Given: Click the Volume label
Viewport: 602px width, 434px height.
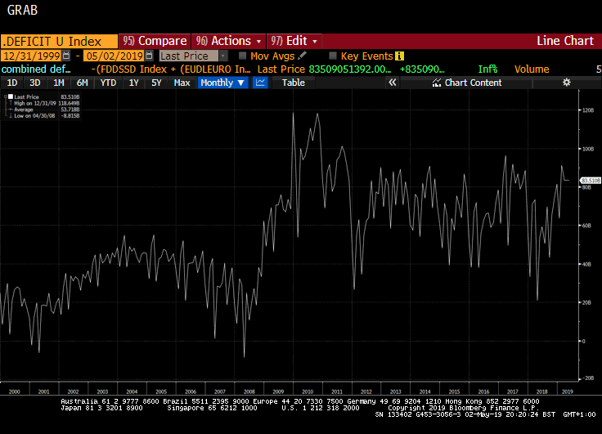Looking at the screenshot, I should point(532,69).
